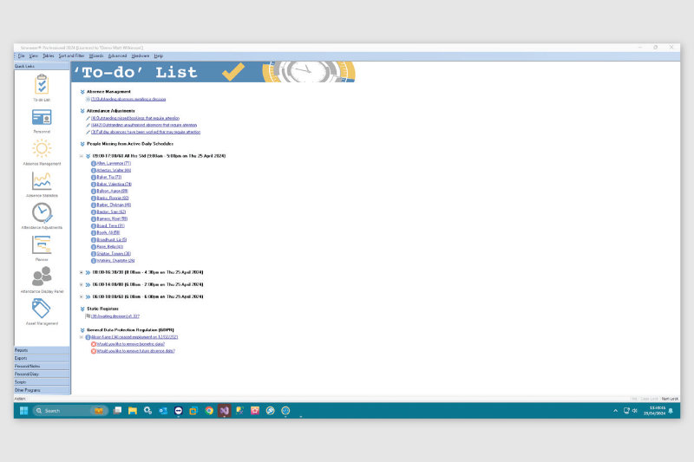Click 'remove biometric data' question link
694x462 pixels.
(x=130, y=344)
